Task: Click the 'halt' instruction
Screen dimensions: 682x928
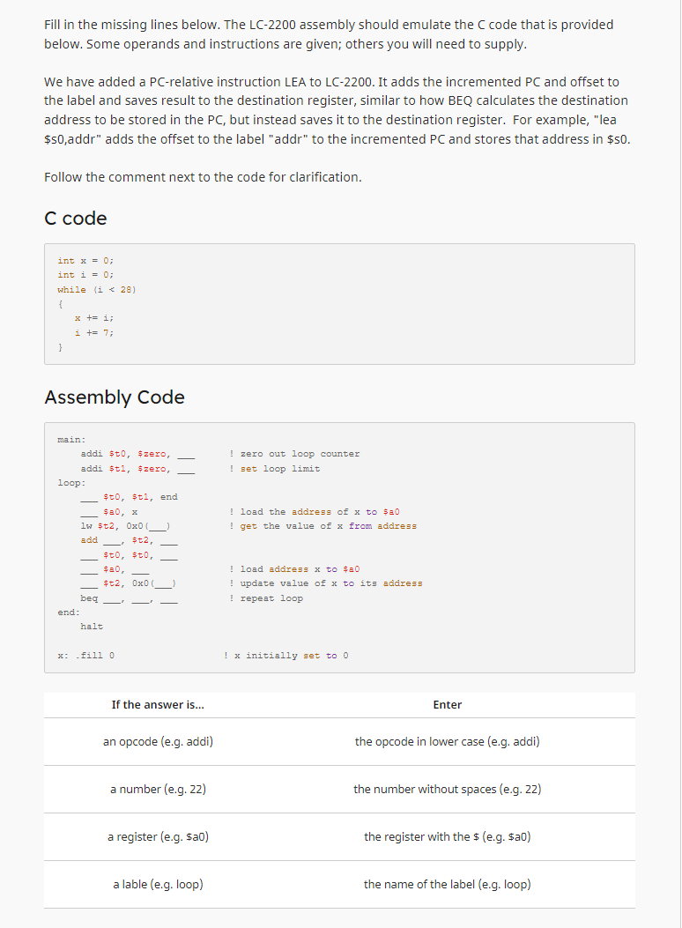Action: point(92,627)
